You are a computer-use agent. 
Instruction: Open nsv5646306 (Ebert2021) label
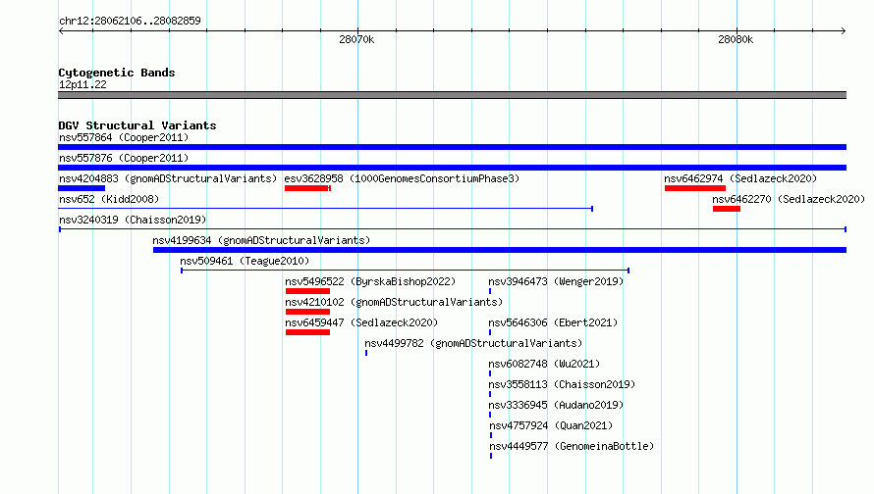[553, 322]
